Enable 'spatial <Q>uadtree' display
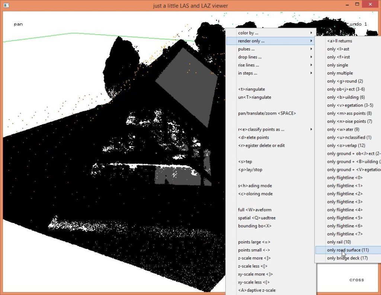Image resolution: width=381 pixels, height=295 pixels. pyautogui.click(x=257, y=218)
